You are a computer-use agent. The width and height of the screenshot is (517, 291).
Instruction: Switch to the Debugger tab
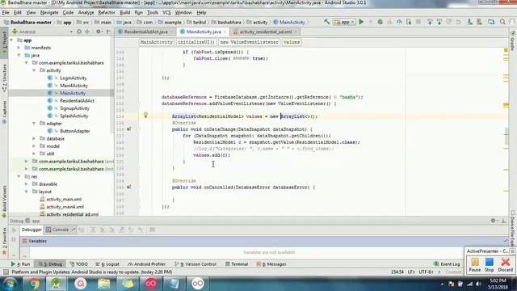pyautogui.click(x=32, y=230)
